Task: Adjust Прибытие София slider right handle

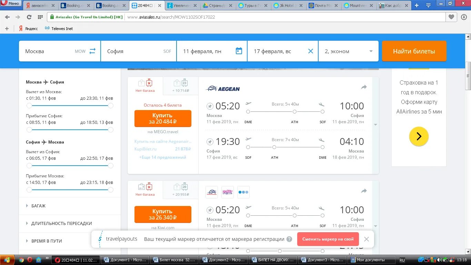Action: tap(110, 130)
